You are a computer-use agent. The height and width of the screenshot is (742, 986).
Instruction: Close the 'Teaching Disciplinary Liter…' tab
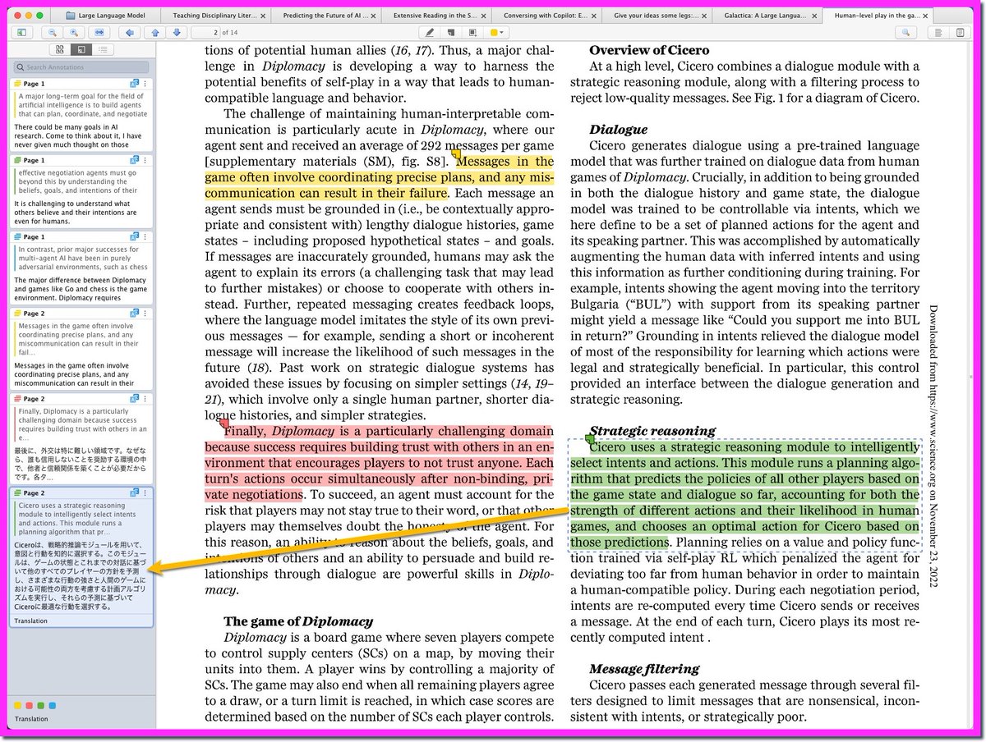[x=263, y=15]
